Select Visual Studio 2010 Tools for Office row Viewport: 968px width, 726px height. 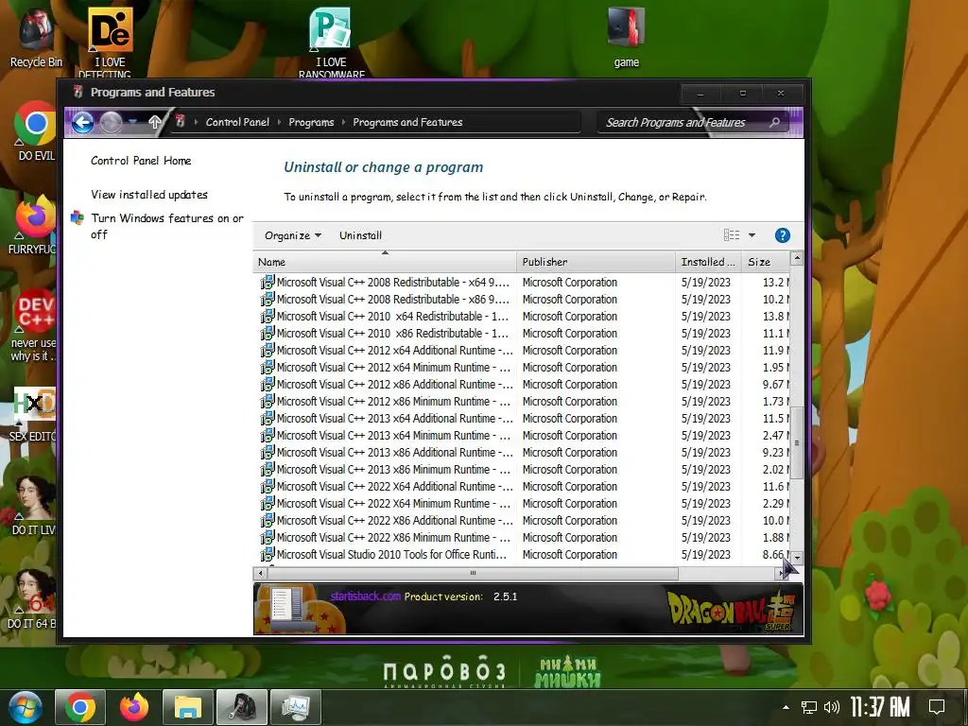click(x=521, y=554)
